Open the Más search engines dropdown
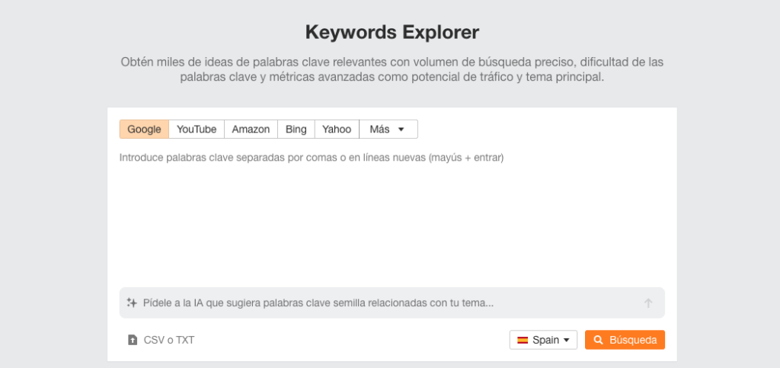 388,130
